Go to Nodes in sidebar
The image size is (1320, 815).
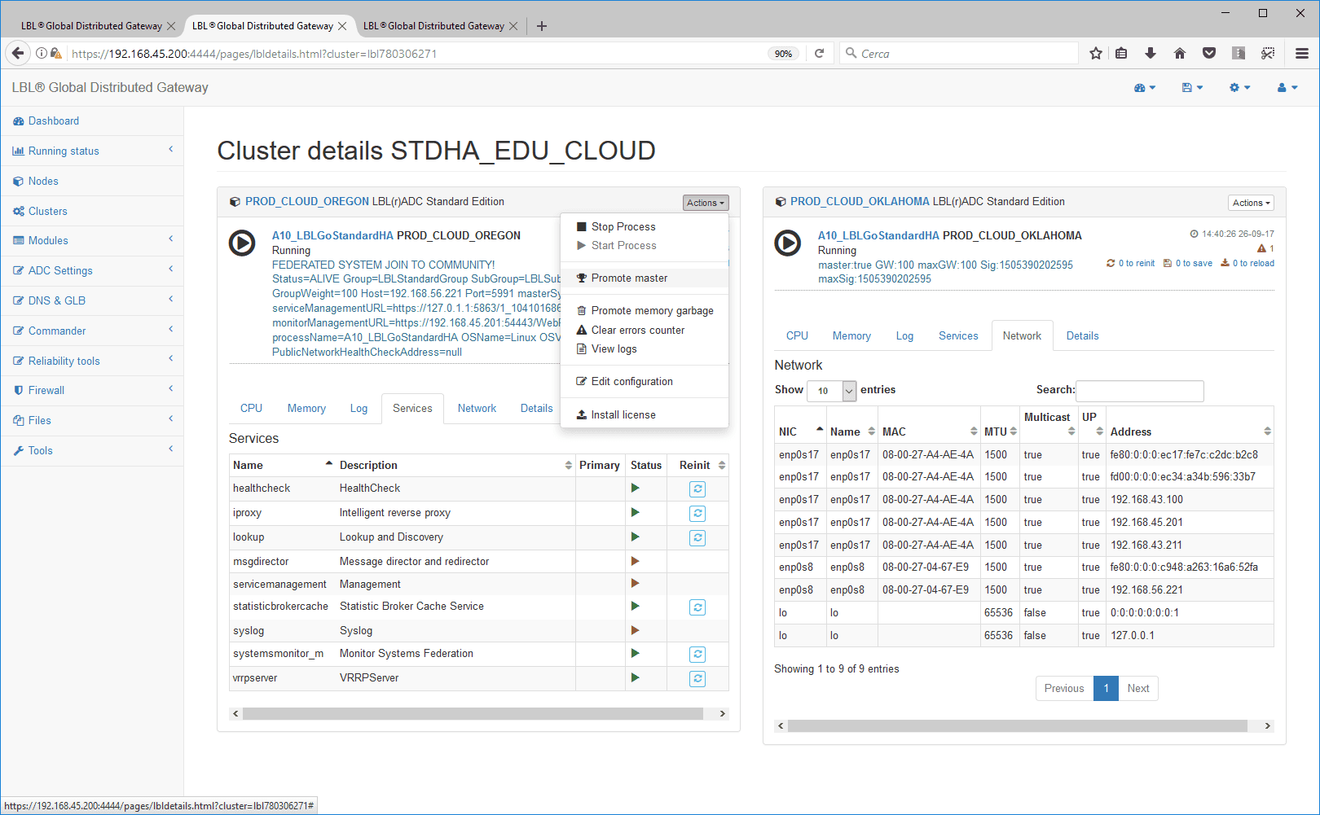[x=43, y=181]
